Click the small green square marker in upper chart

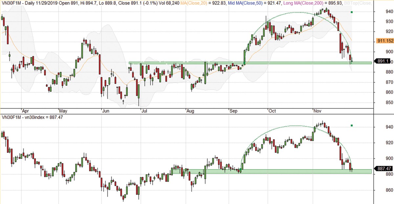pos(352,12)
